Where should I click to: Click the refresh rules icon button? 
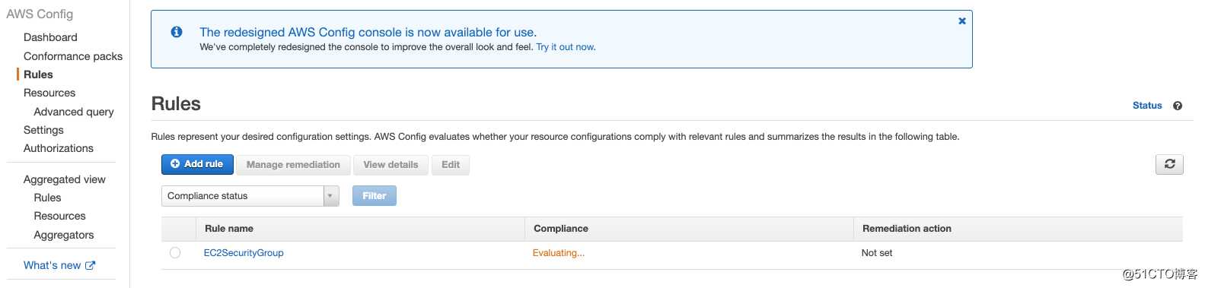[1169, 164]
